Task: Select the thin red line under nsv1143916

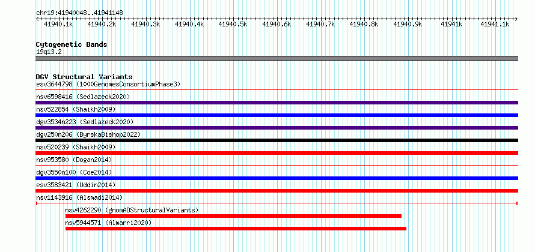Action: (x=277, y=203)
